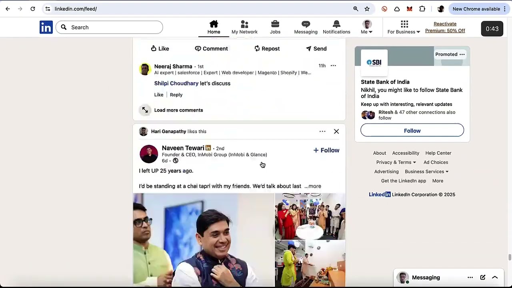The image size is (512, 288).
Task: Open Notifications bell tab
Action: pos(336,27)
